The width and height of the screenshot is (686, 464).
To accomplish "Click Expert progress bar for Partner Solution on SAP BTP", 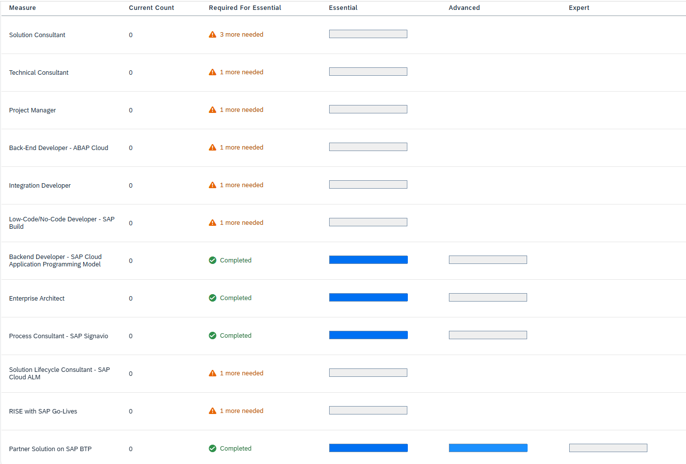I will point(608,448).
